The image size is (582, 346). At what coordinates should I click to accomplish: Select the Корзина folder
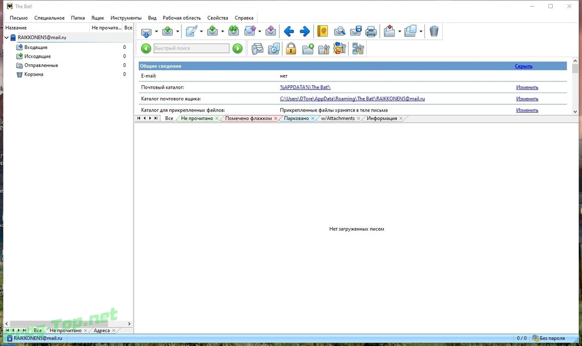coord(34,75)
